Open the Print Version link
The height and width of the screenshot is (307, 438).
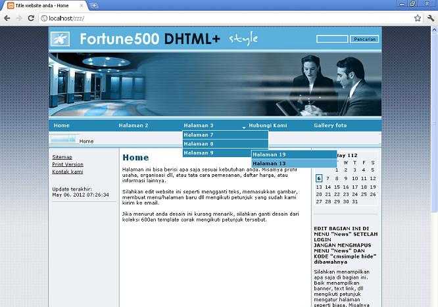[x=68, y=164]
